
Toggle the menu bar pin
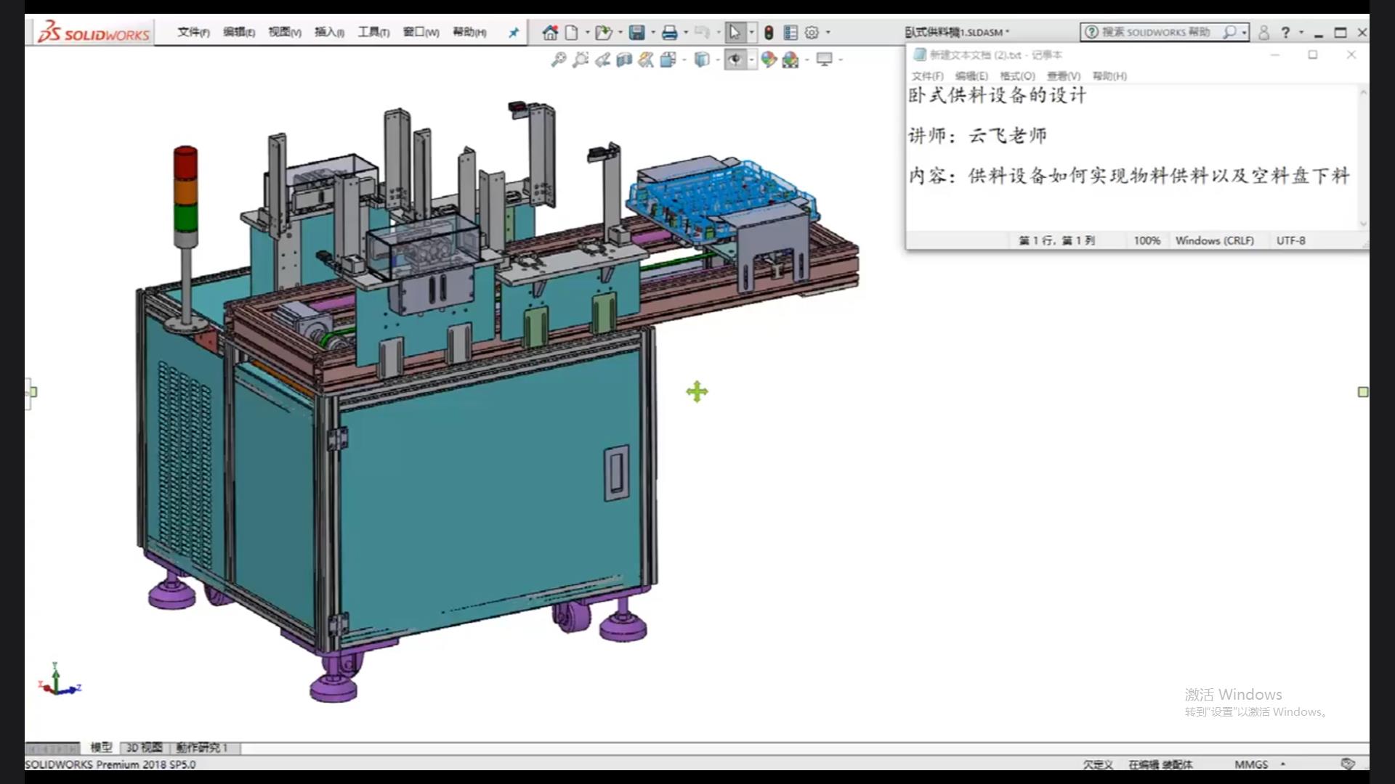pos(514,33)
